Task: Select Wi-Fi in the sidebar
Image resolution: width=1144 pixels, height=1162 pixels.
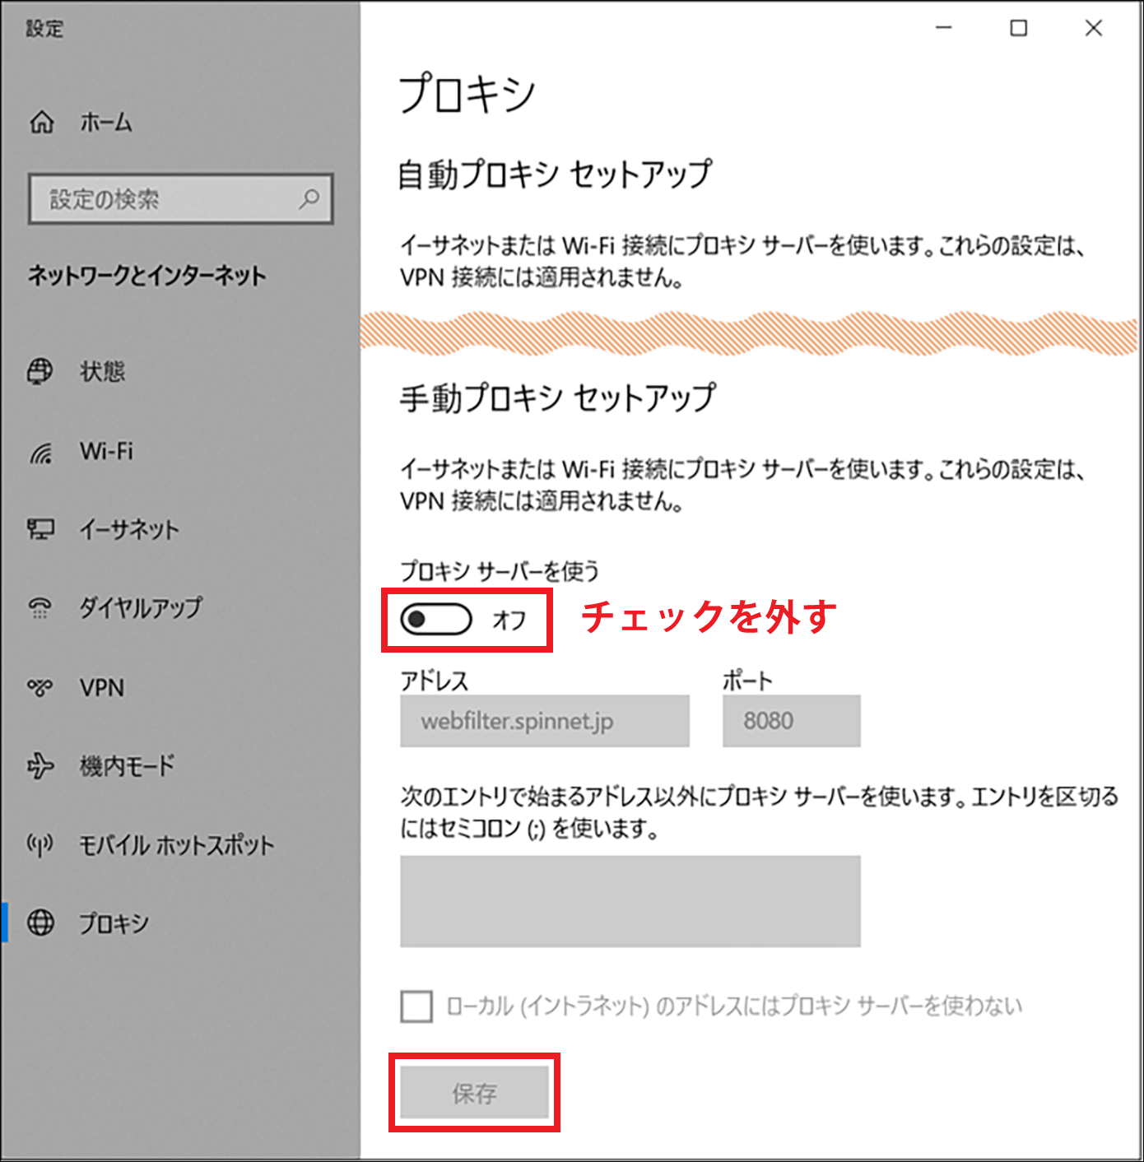Action: pos(106,451)
